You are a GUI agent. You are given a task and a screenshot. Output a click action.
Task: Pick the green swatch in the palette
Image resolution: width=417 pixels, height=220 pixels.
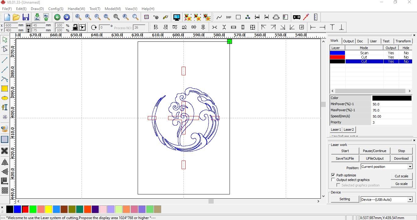(x=33, y=209)
